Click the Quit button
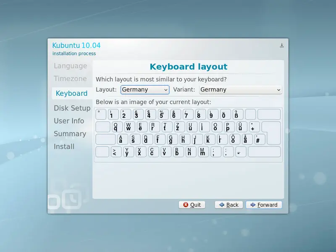Screen dimensions: 336x252 point(192,205)
